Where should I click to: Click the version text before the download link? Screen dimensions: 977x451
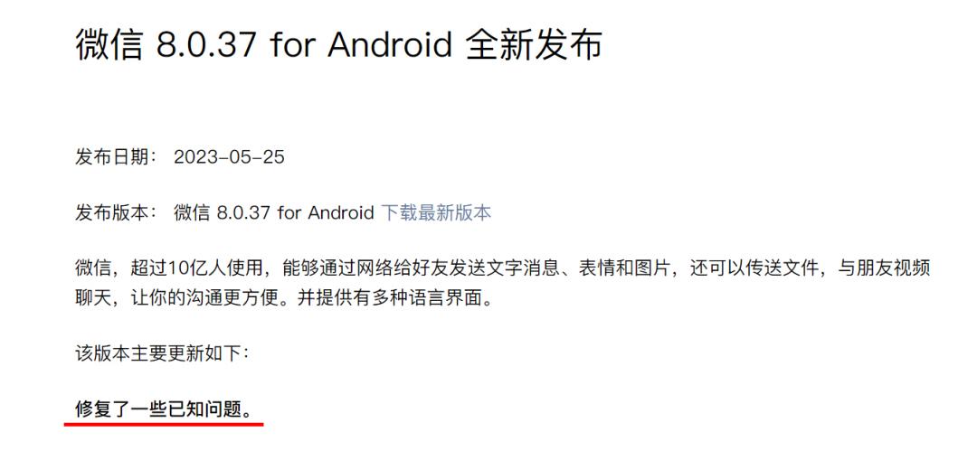tap(273, 212)
